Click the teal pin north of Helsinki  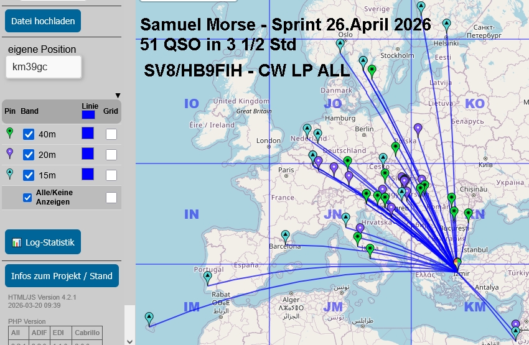pyautogui.click(x=446, y=25)
